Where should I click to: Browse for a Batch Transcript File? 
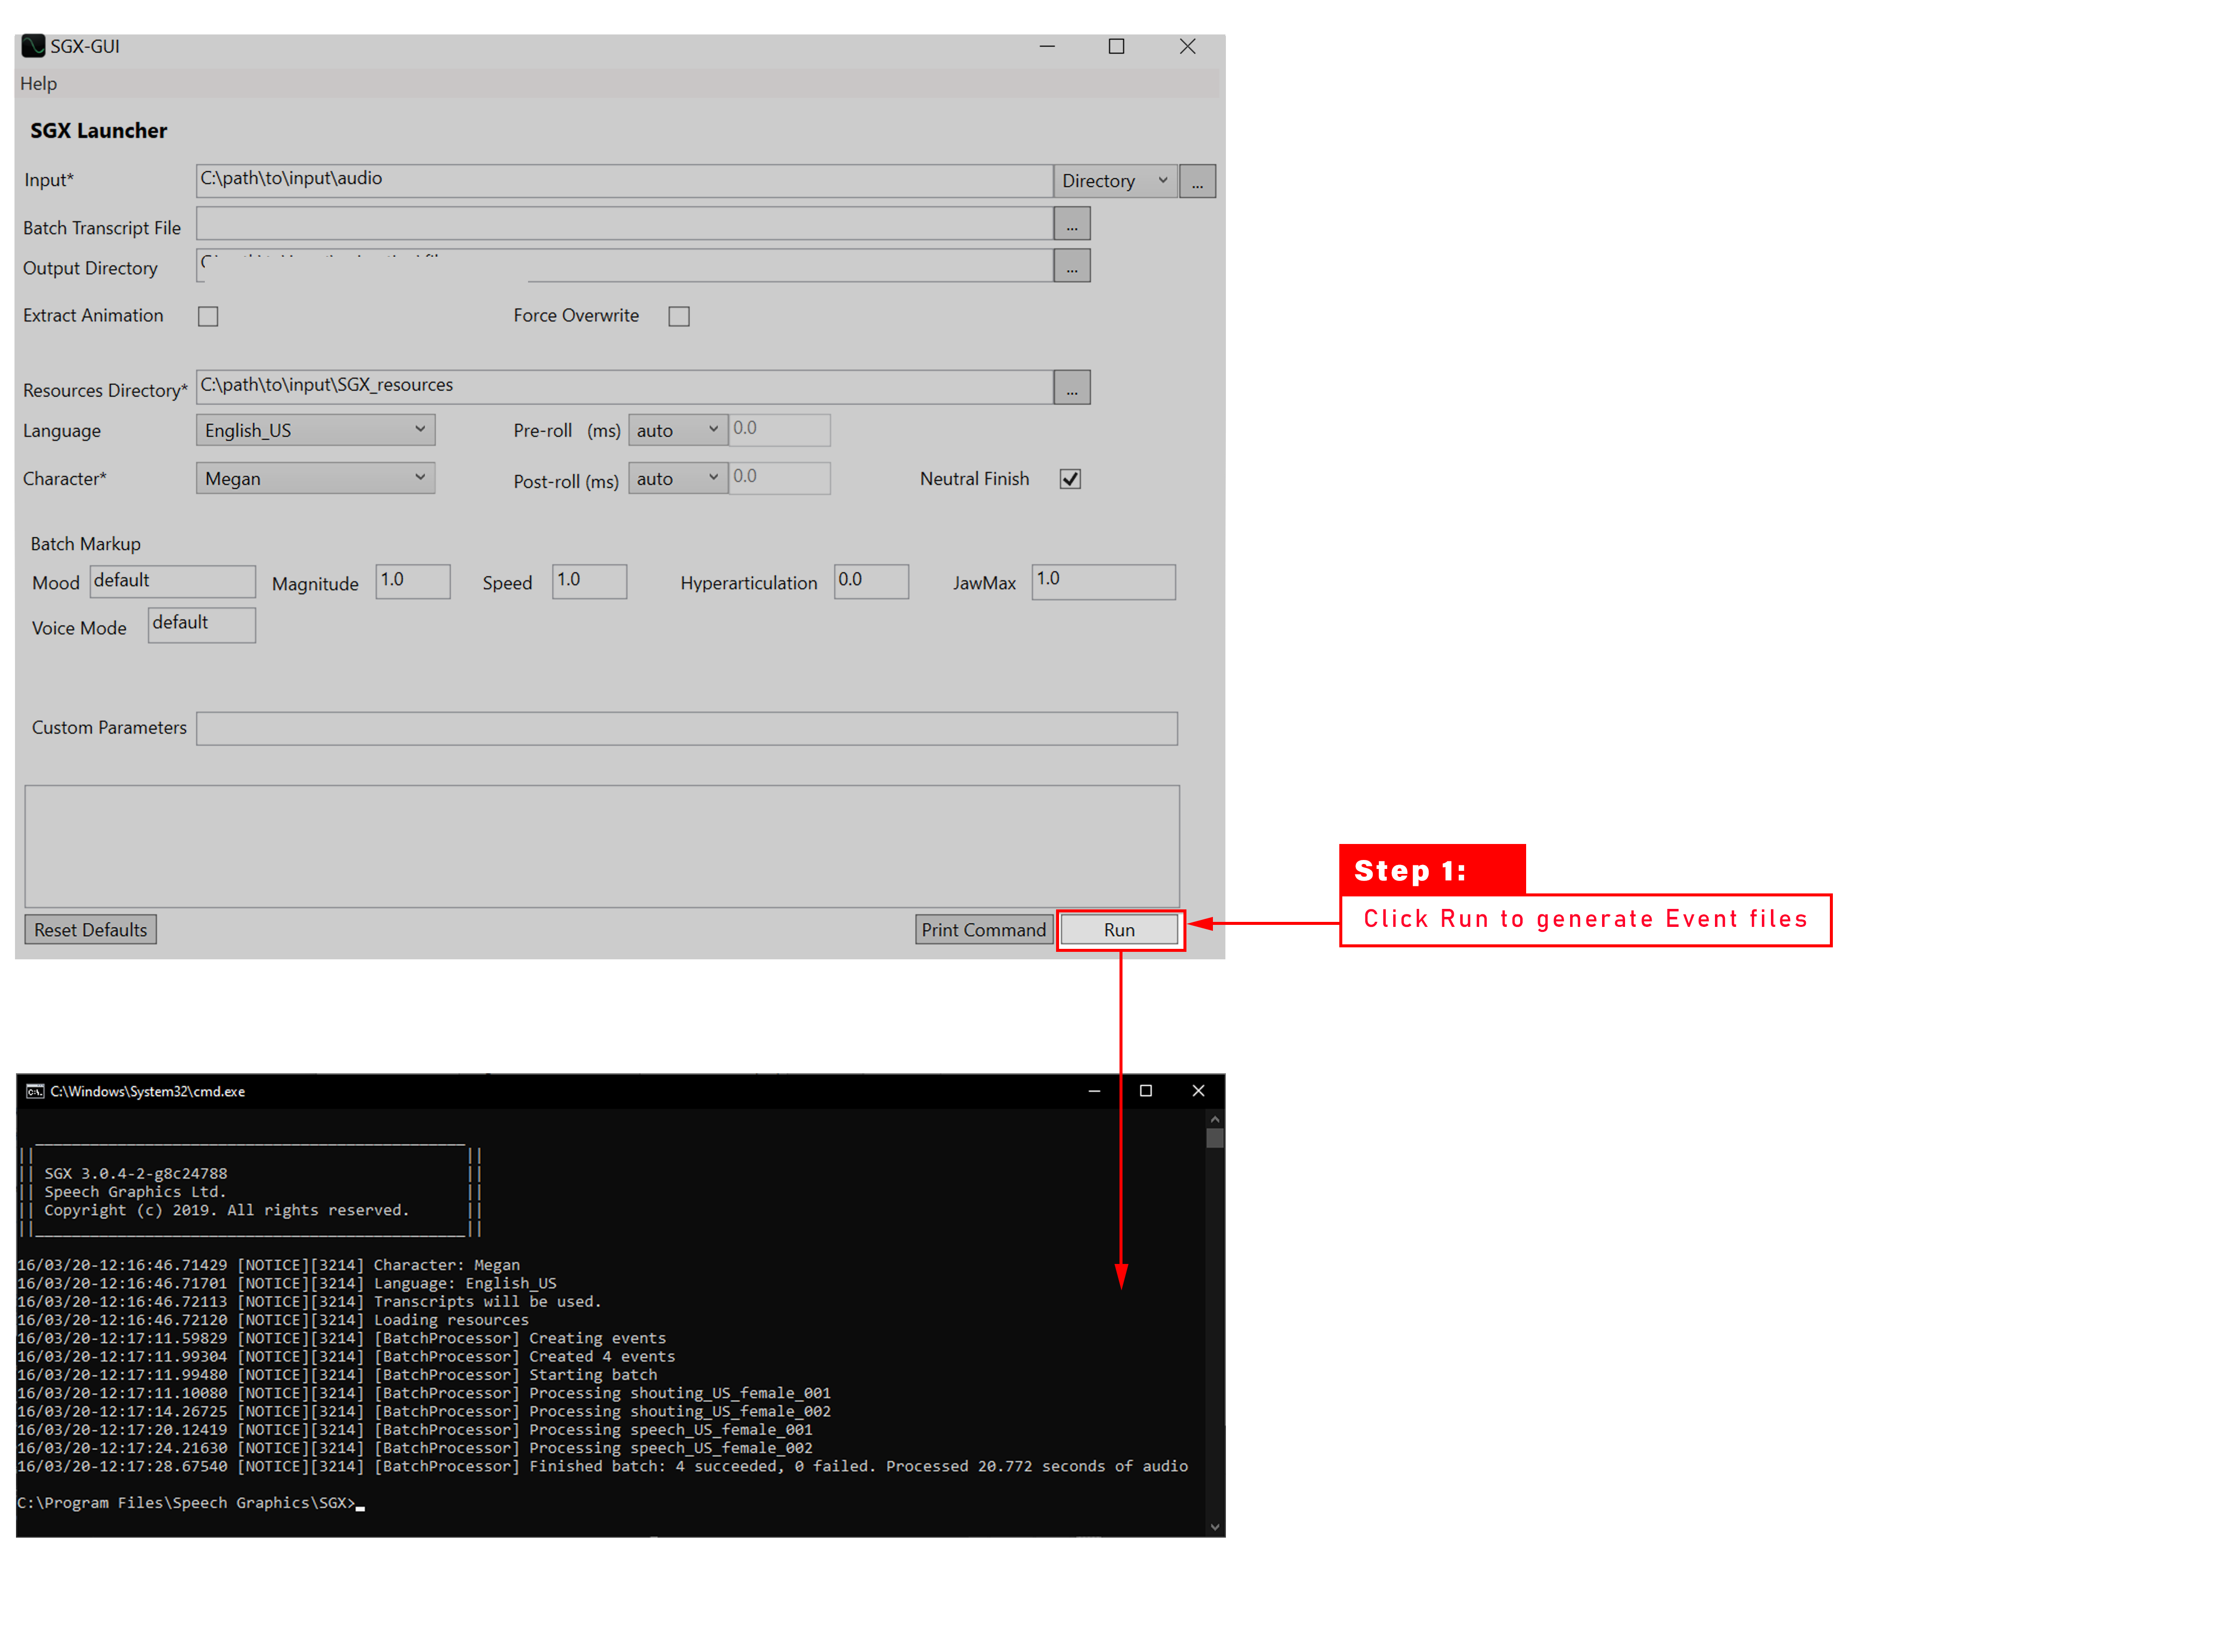point(1073,223)
